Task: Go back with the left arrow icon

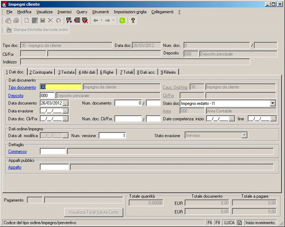Action: [x=96, y=21]
